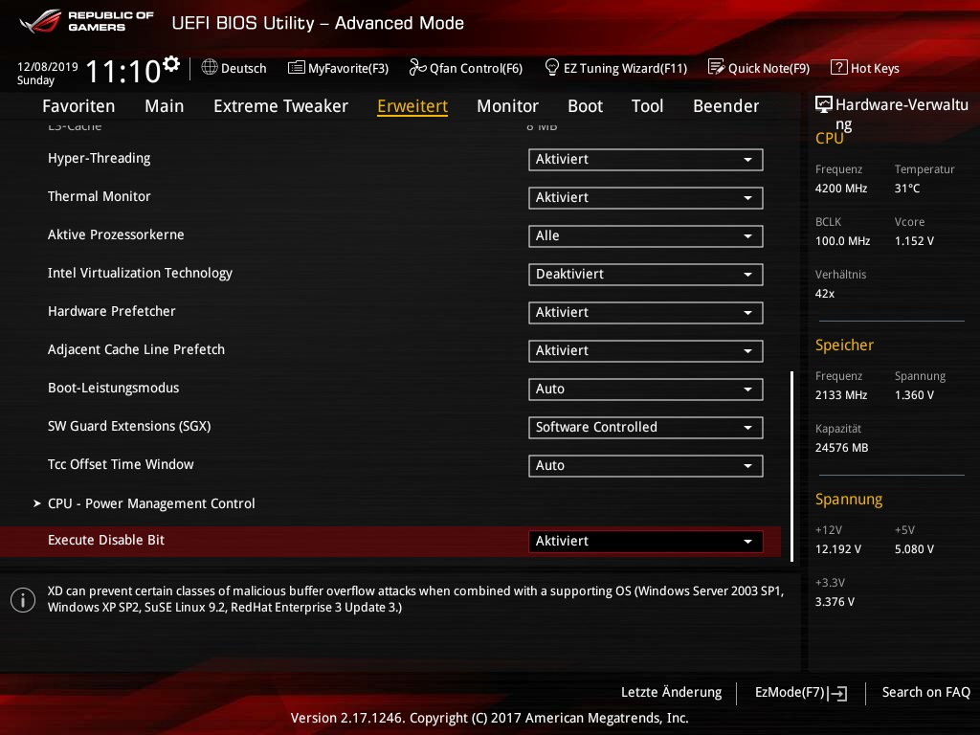Switch to Tool tab

point(648,105)
